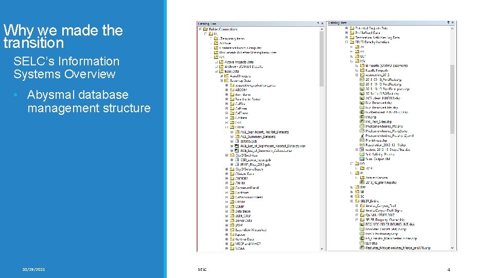This screenshot has width=494, height=278.
Task: Click the AECOM folder icon
Action: click(x=232, y=90)
